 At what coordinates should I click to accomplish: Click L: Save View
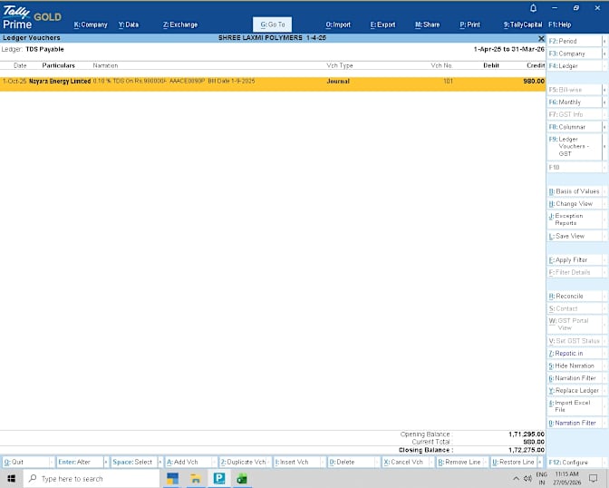[575, 236]
